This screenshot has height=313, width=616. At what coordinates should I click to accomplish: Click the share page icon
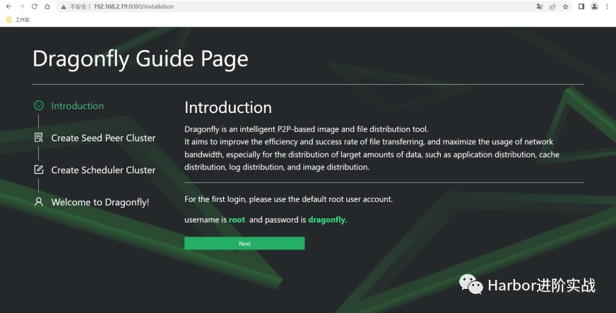click(x=552, y=6)
